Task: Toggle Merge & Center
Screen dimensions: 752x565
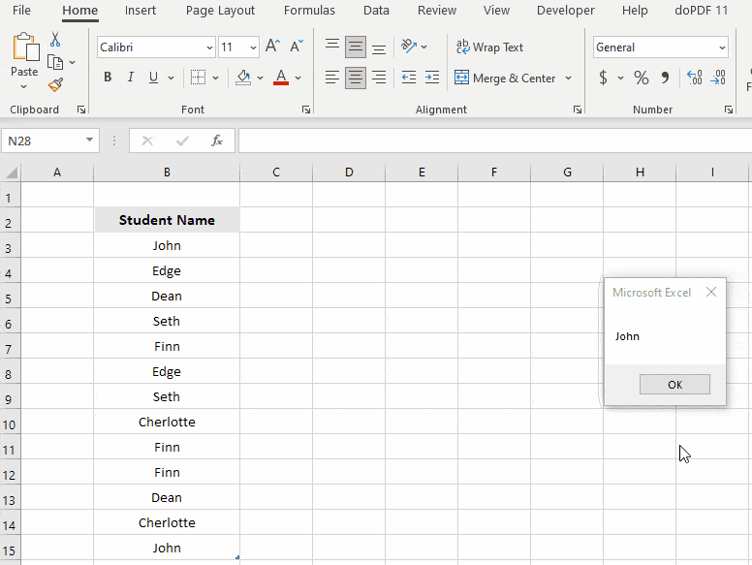Action: [505, 78]
